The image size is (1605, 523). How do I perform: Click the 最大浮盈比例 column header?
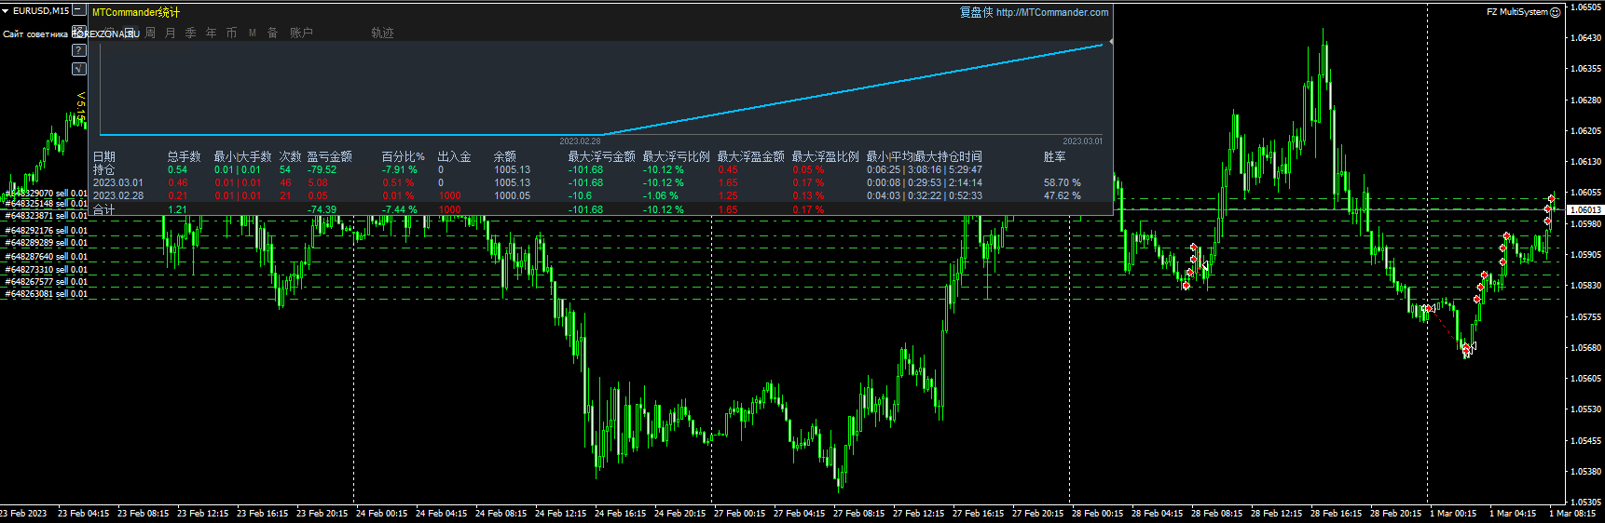pos(826,156)
